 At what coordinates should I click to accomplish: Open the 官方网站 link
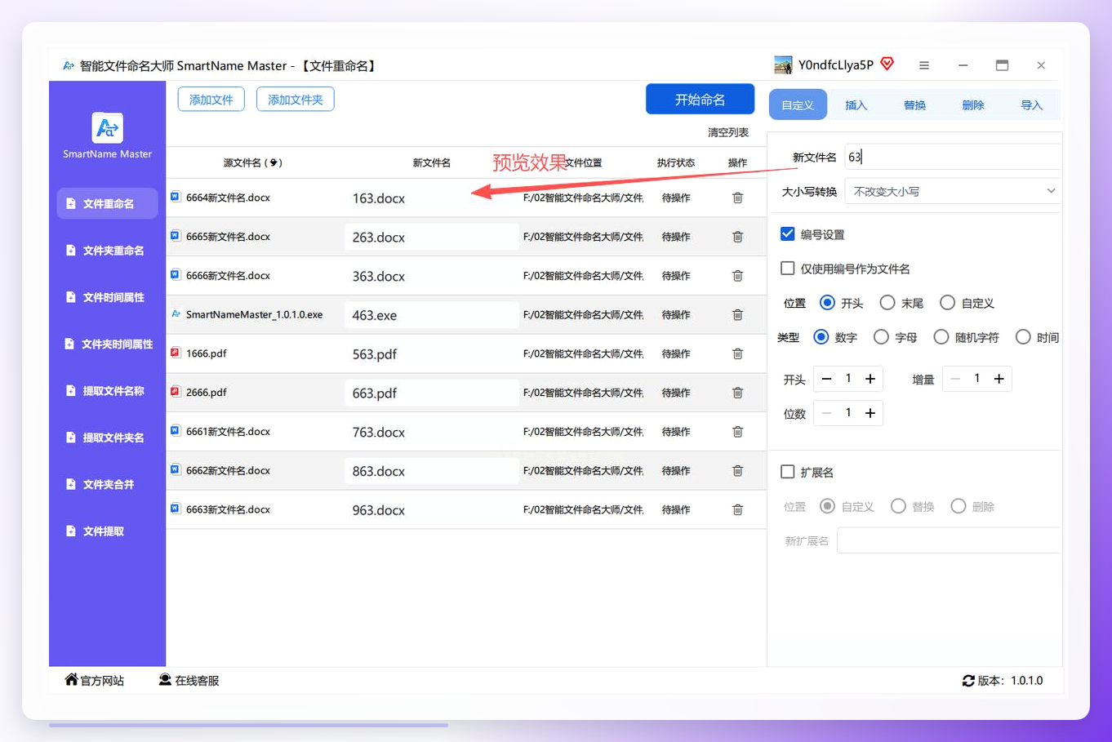point(95,681)
